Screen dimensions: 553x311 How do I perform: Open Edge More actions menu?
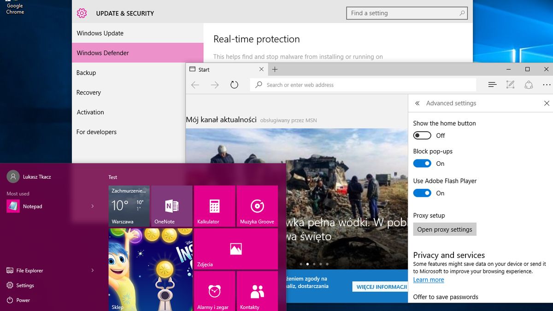(x=547, y=85)
